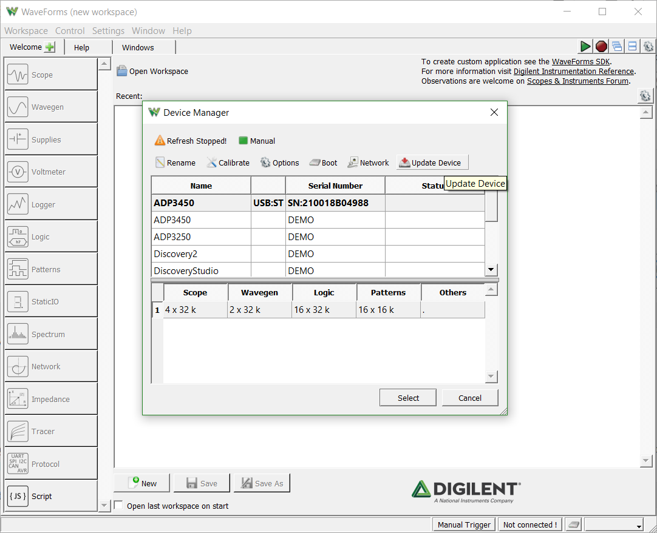The image size is (657, 533).
Task: Click Calibrate in Device Manager
Action: pyautogui.click(x=228, y=163)
